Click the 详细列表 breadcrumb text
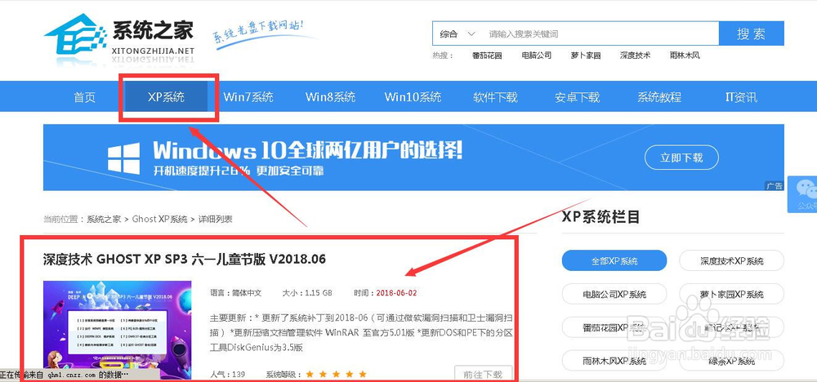Viewport: 817px width, 382px height. click(215, 219)
